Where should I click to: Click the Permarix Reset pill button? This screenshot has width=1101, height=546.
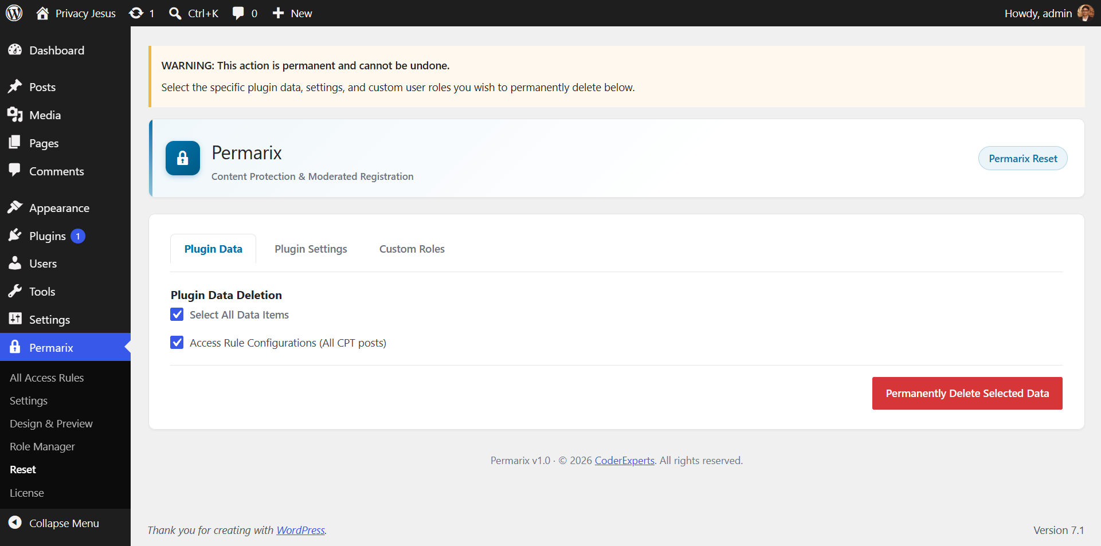point(1023,158)
